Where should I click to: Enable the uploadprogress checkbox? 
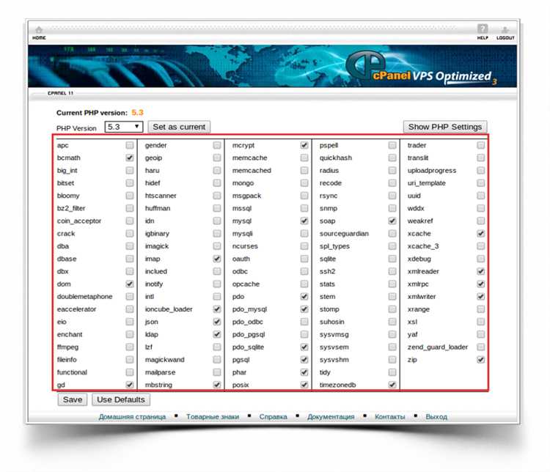pos(481,171)
